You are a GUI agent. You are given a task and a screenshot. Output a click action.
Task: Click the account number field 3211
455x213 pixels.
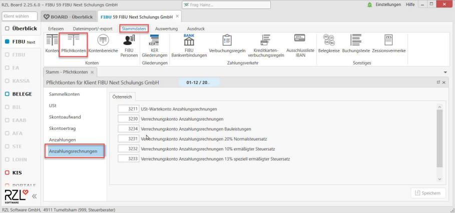[128, 108]
